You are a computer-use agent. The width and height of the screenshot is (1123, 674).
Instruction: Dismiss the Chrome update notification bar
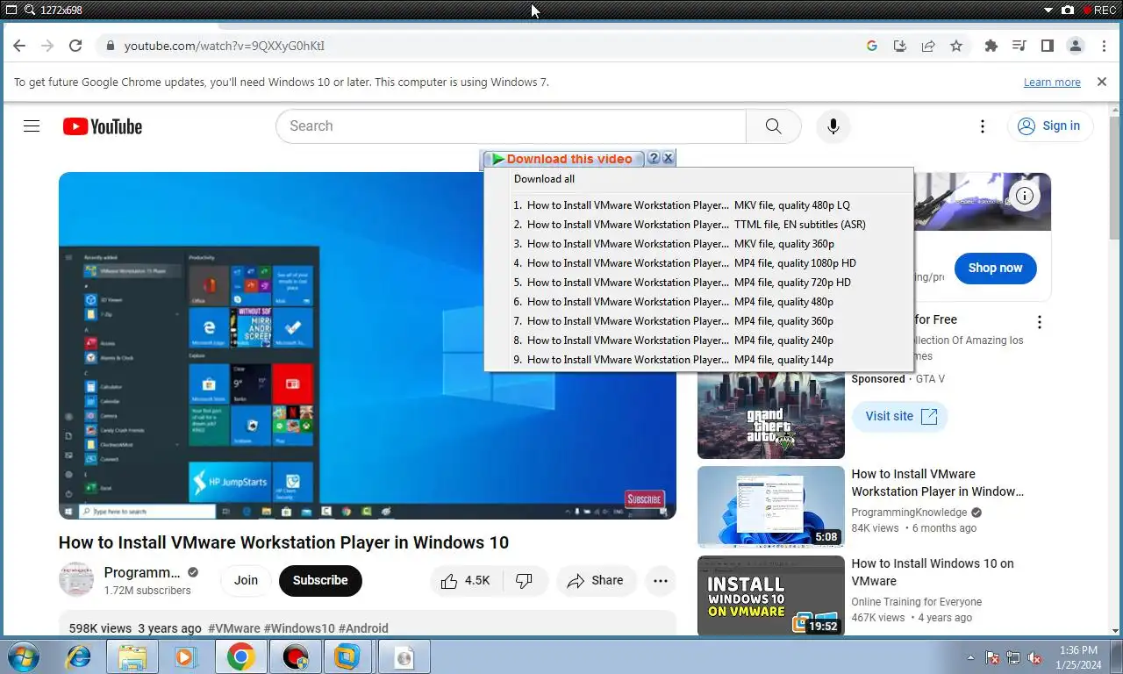pos(1102,82)
